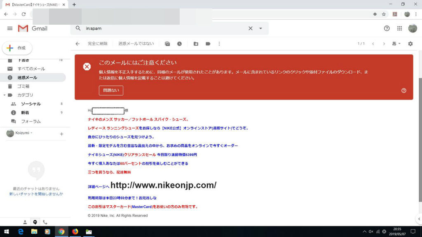Click 完全に削除 button

97,44
